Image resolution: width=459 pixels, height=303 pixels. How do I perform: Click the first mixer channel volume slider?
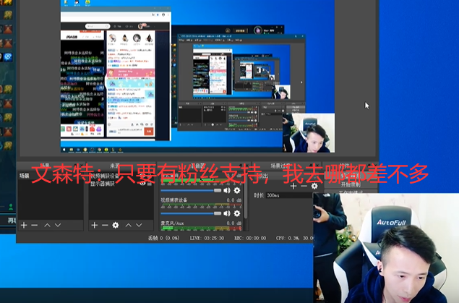click(191, 191)
